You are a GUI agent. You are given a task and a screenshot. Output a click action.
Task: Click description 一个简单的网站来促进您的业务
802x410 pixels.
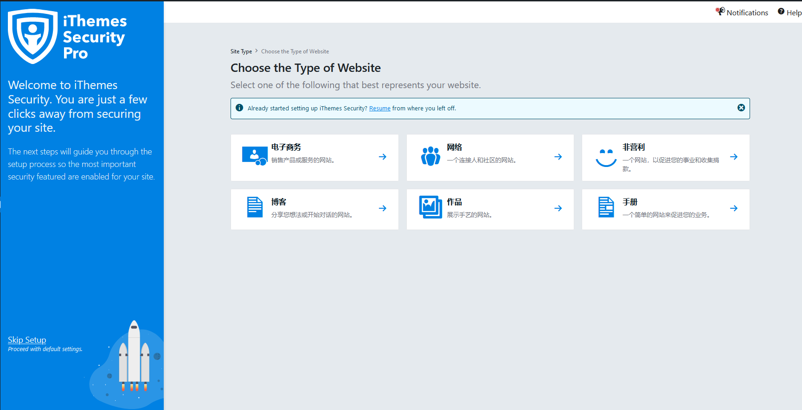[x=666, y=215]
